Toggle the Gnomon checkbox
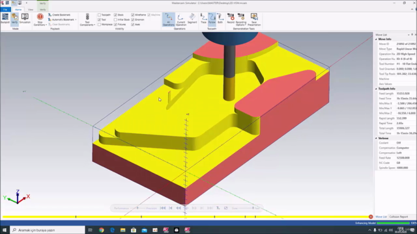The image size is (417, 234). [133, 19]
